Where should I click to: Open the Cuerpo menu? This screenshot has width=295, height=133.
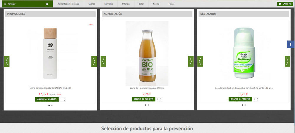(x=92, y=4)
